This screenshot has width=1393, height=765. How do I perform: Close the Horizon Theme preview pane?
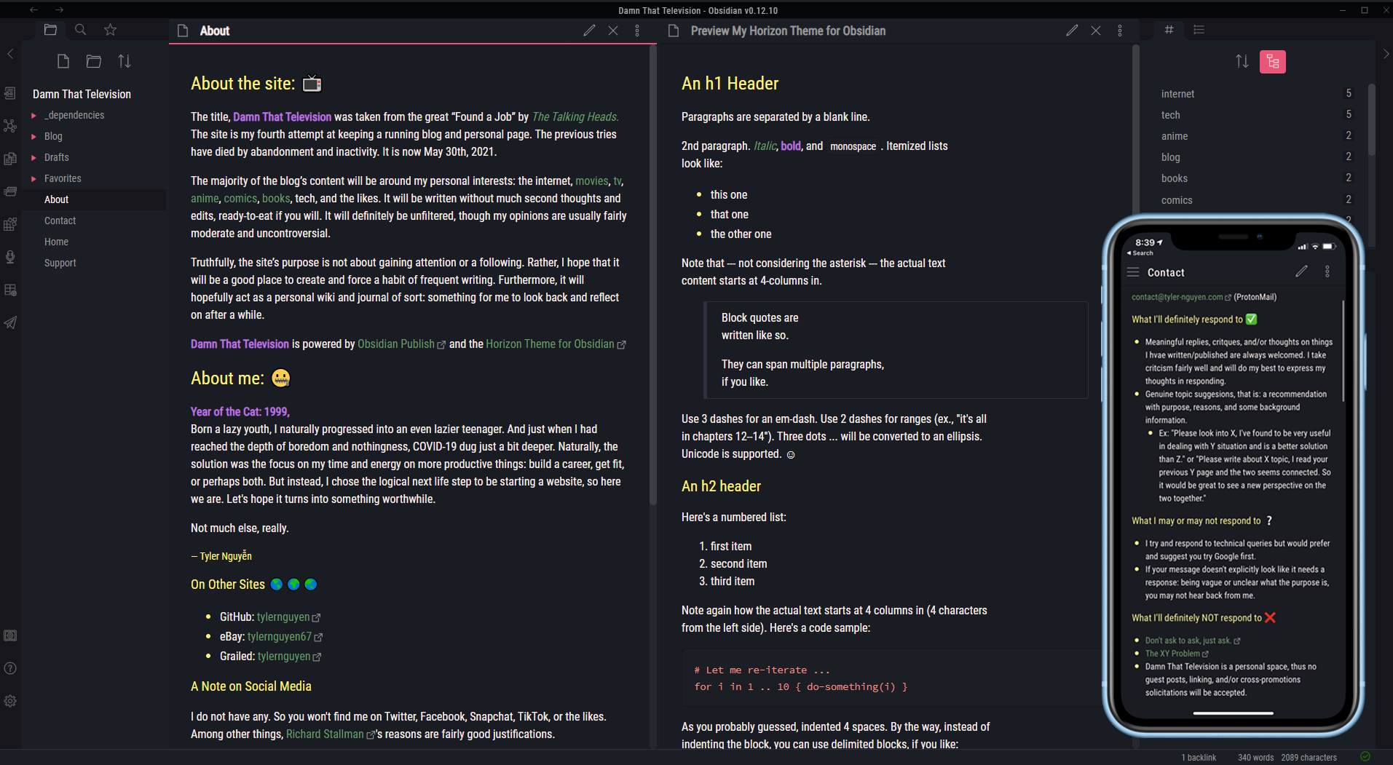coord(1096,31)
